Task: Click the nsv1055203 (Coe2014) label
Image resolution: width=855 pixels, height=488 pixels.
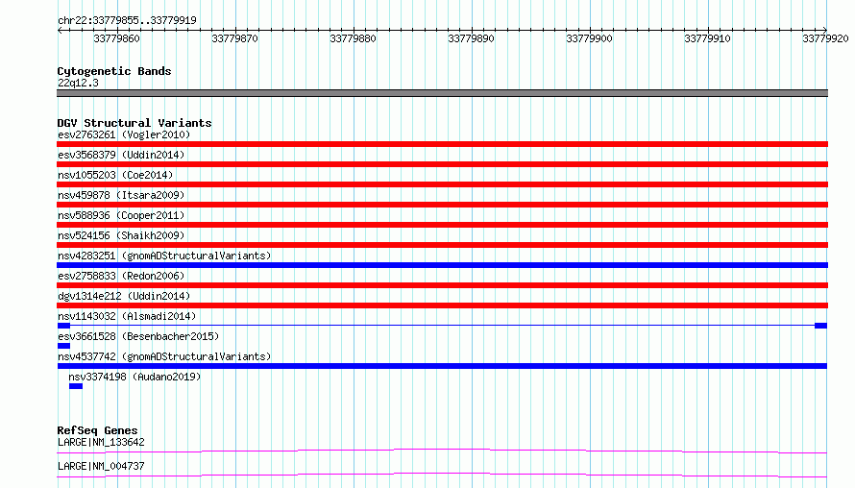Action: tap(115, 175)
